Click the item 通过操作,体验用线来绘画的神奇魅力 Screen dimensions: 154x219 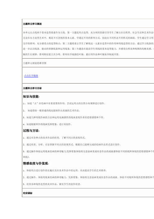click(x=88, y=177)
